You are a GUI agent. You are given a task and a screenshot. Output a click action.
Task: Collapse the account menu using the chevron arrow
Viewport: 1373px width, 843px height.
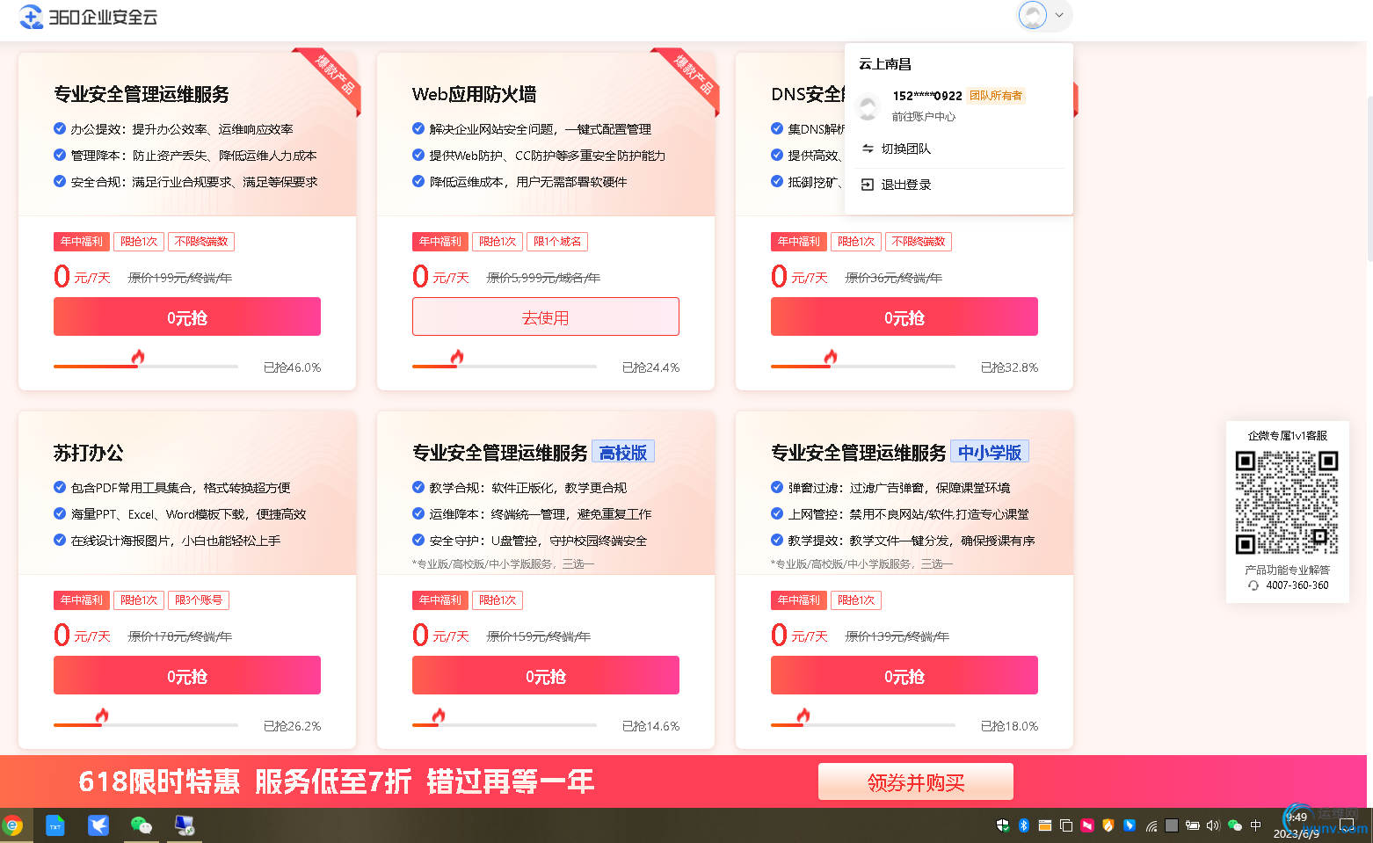[1059, 15]
